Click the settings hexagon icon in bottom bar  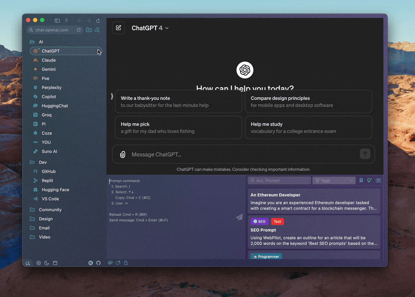pos(38,263)
